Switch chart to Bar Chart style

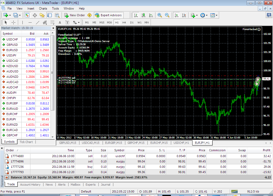[x=136, y=15]
